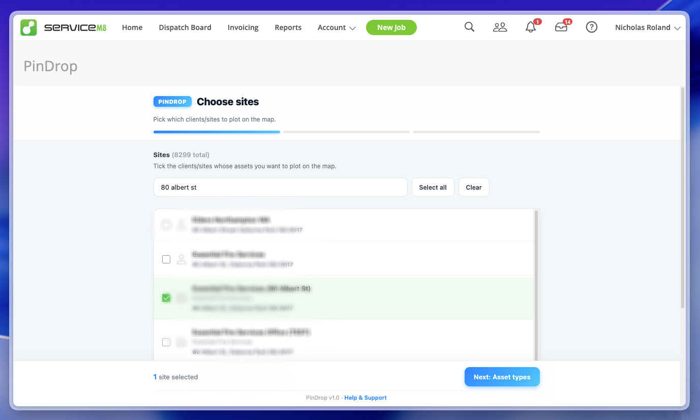Open the inbox tray icon

point(561,27)
